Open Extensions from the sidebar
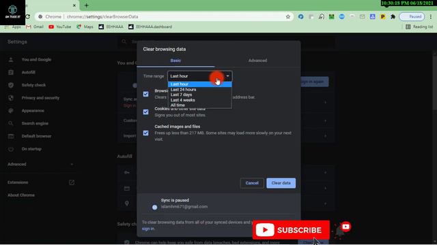The height and width of the screenshot is (245, 437). point(18,182)
